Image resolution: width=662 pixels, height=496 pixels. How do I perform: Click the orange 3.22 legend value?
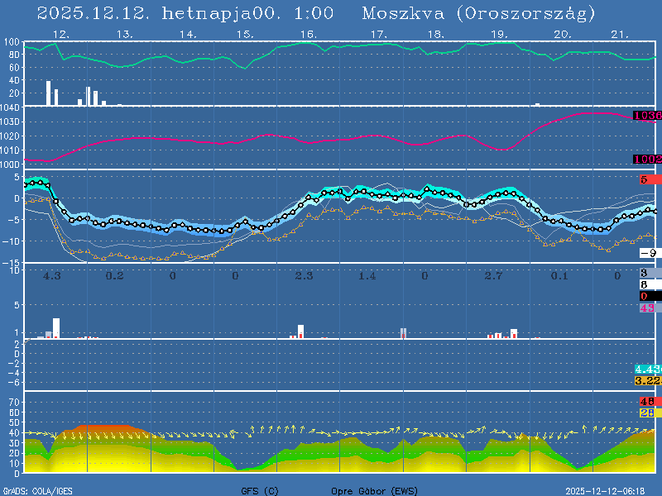[647, 380]
